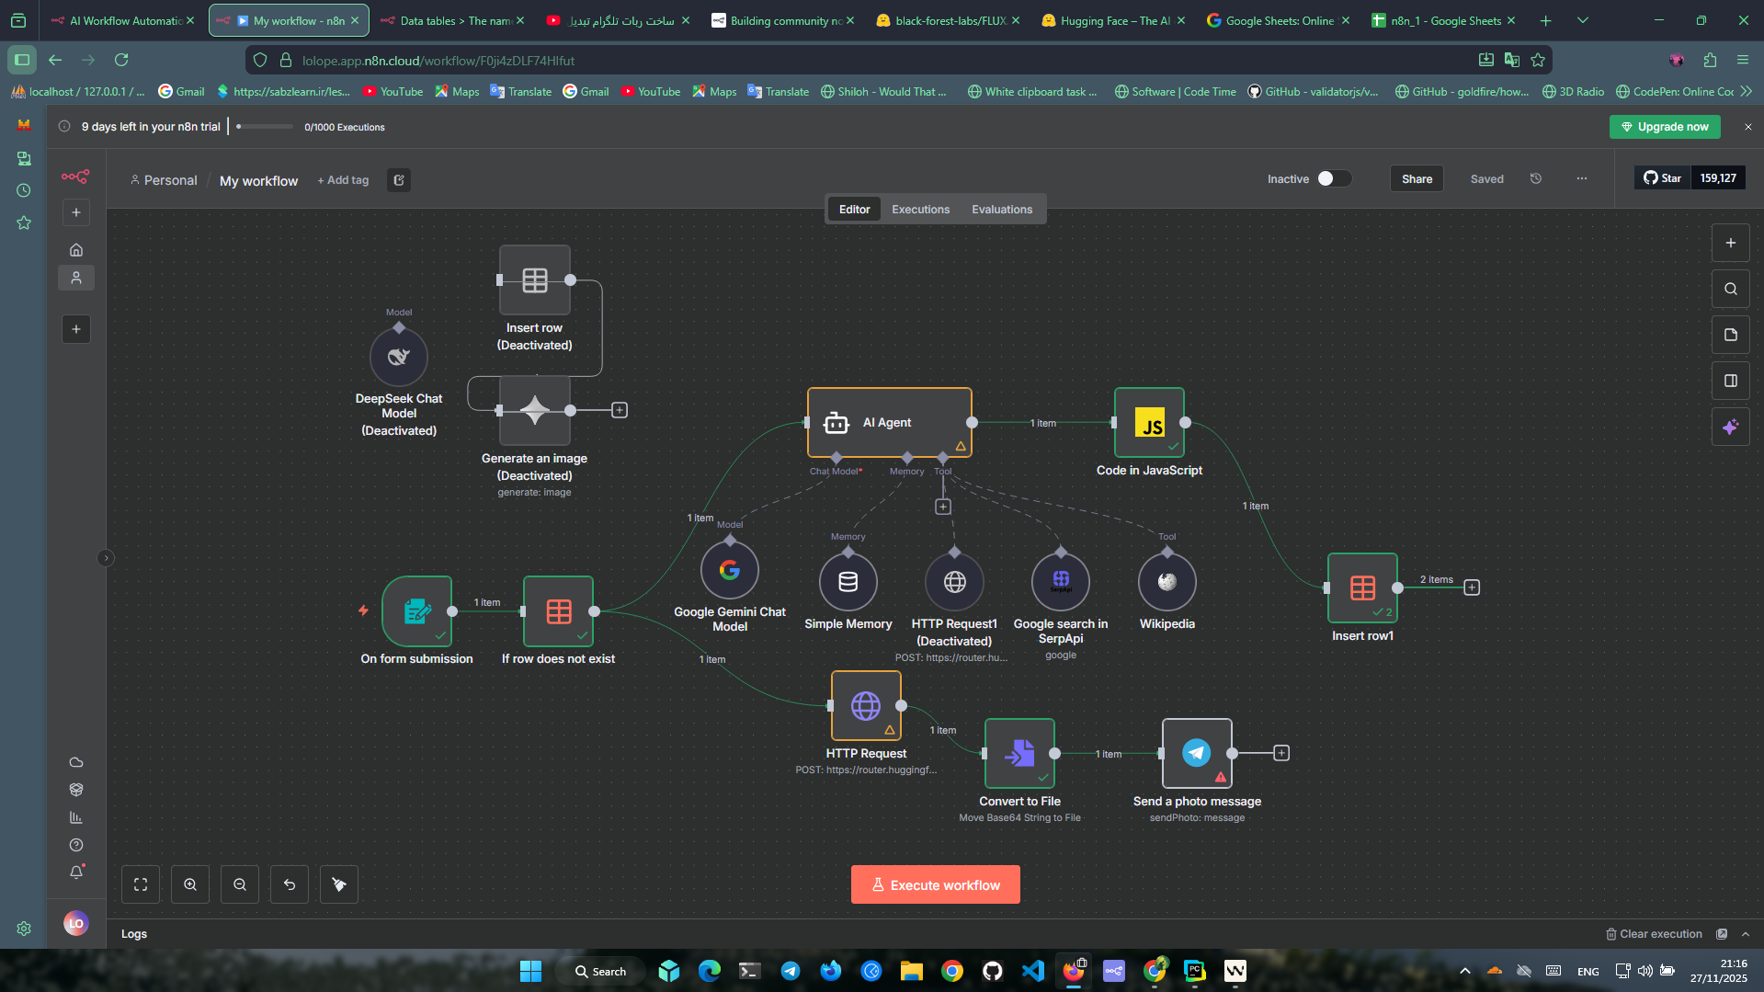The width and height of the screenshot is (1764, 992).
Task: Expand the Logs panel chevron
Action: click(1746, 934)
